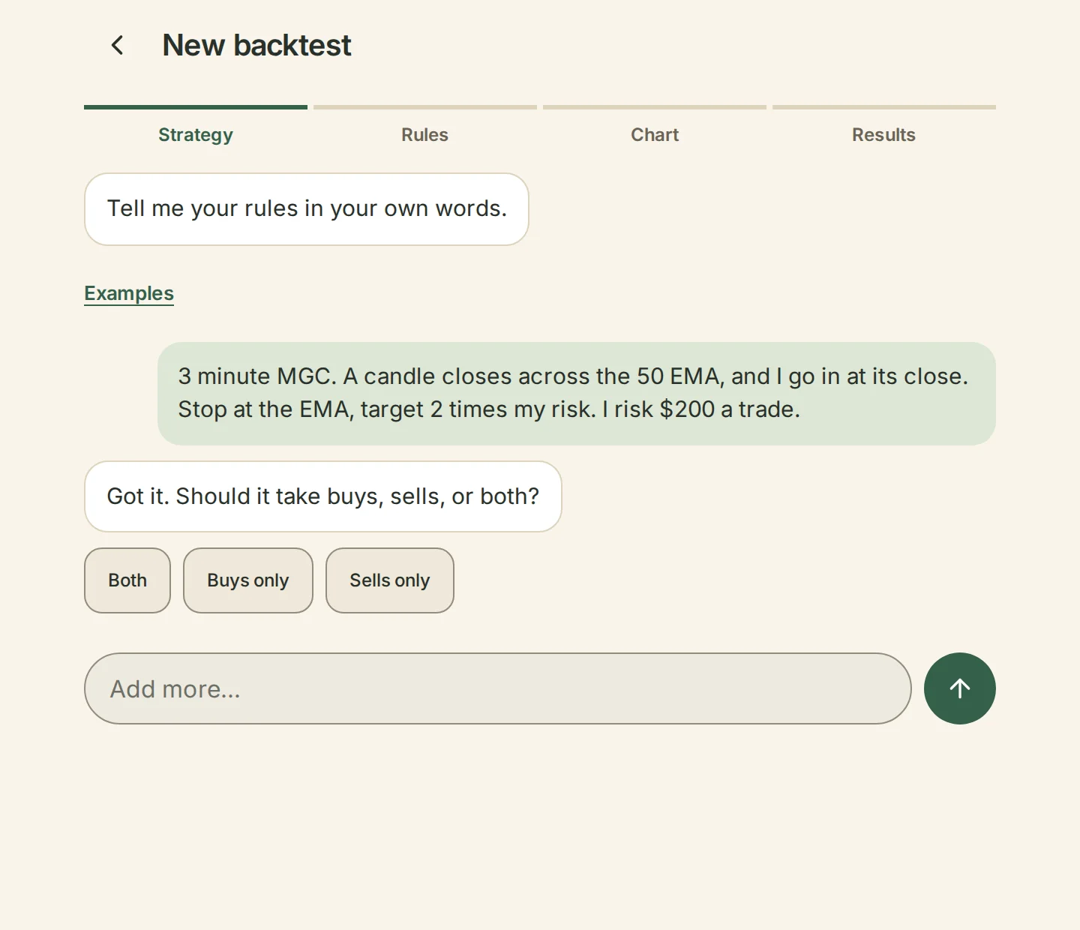
Task: Choose the Buys only option
Action: pos(247,580)
